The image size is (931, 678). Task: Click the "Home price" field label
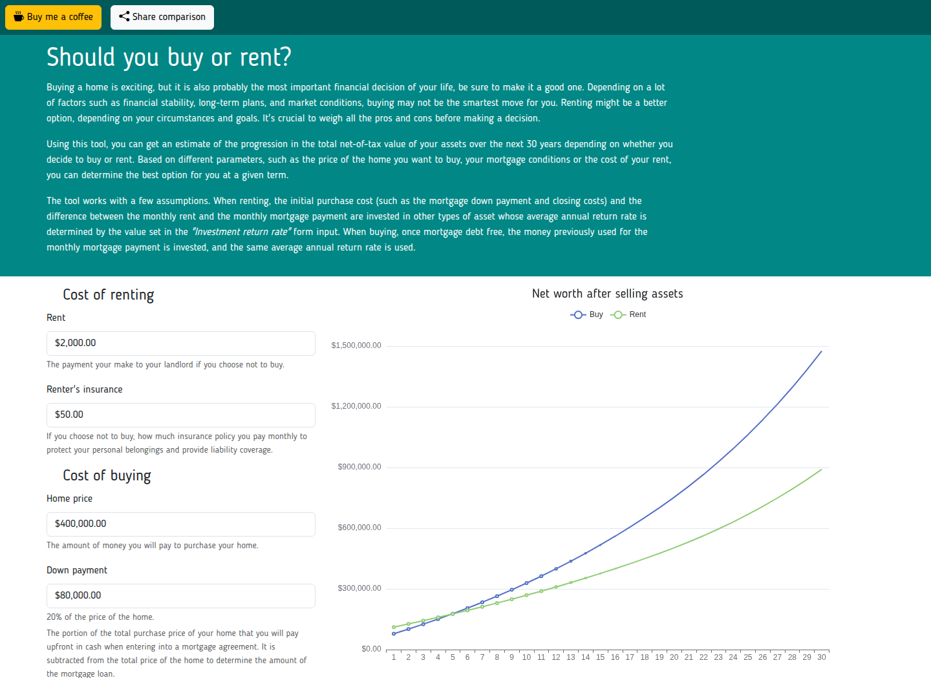point(69,498)
